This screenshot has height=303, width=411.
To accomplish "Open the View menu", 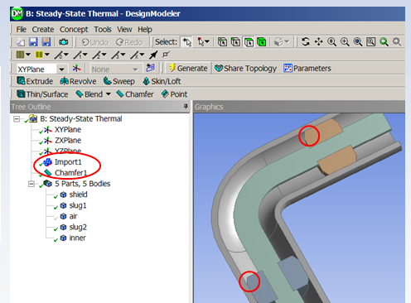I will [x=124, y=29].
